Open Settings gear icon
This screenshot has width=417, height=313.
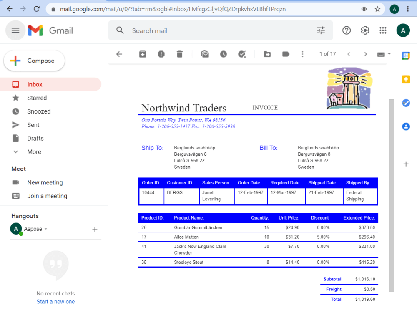pos(365,30)
